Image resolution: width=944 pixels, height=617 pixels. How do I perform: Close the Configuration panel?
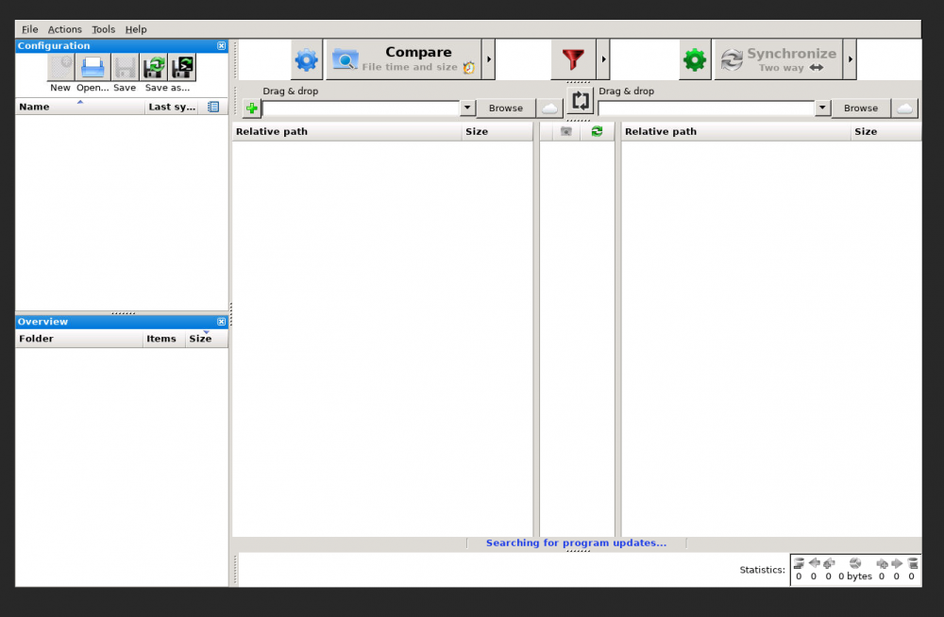pos(222,45)
